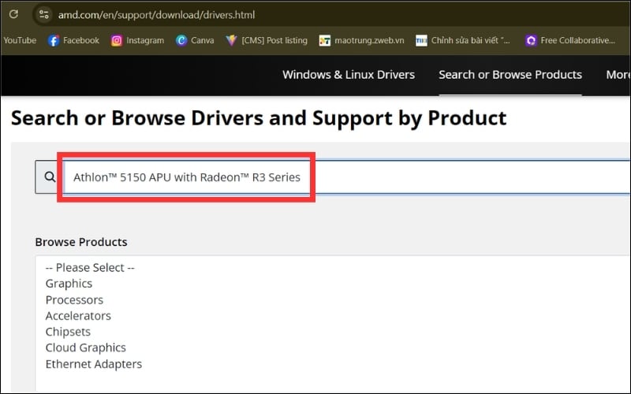Choose Chipsets from Browse Products list
The width and height of the screenshot is (631, 394).
point(68,332)
